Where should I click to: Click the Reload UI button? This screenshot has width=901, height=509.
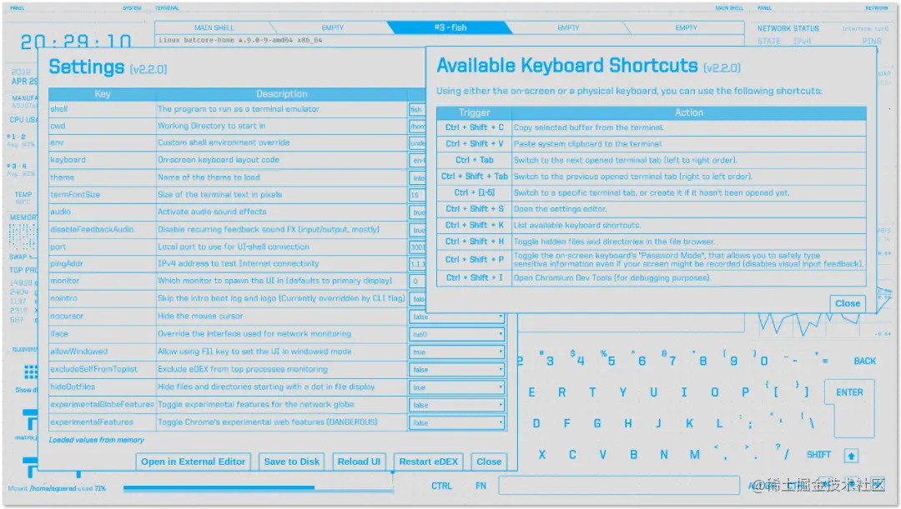[x=359, y=462]
